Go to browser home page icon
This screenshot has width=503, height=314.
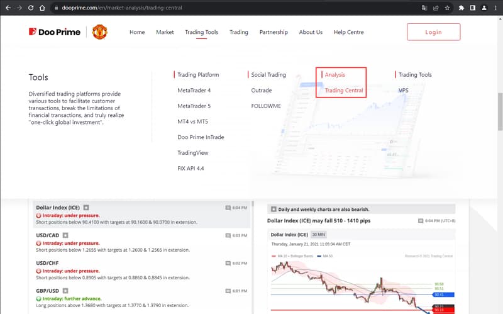41,8
